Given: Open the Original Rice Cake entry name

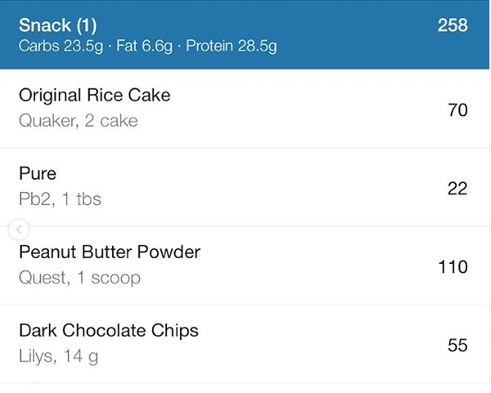Looking at the screenshot, I should 94,95.
